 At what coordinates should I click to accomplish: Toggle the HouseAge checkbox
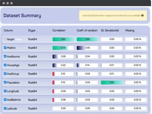[x=5, y=65]
